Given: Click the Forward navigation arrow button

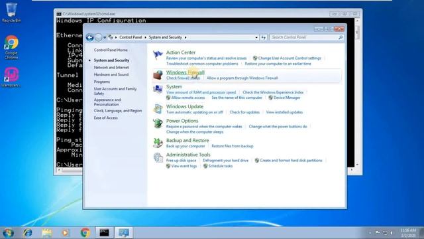Looking at the screenshot, I should (x=99, y=37).
